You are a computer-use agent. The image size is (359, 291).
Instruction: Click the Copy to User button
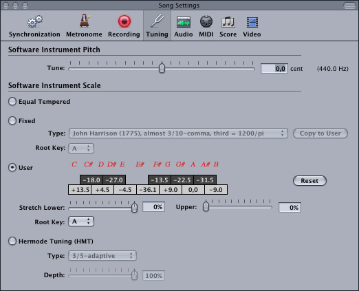pyautogui.click(x=320, y=133)
